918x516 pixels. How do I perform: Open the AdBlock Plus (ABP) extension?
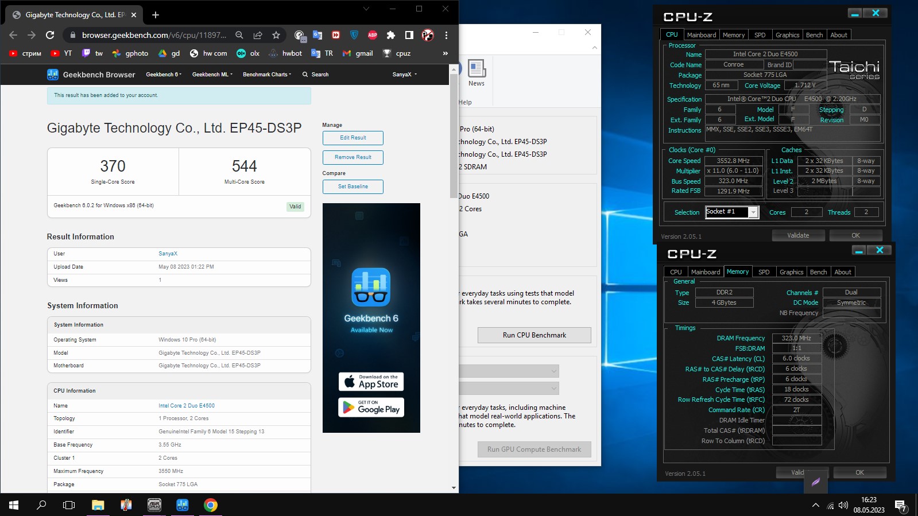click(373, 35)
